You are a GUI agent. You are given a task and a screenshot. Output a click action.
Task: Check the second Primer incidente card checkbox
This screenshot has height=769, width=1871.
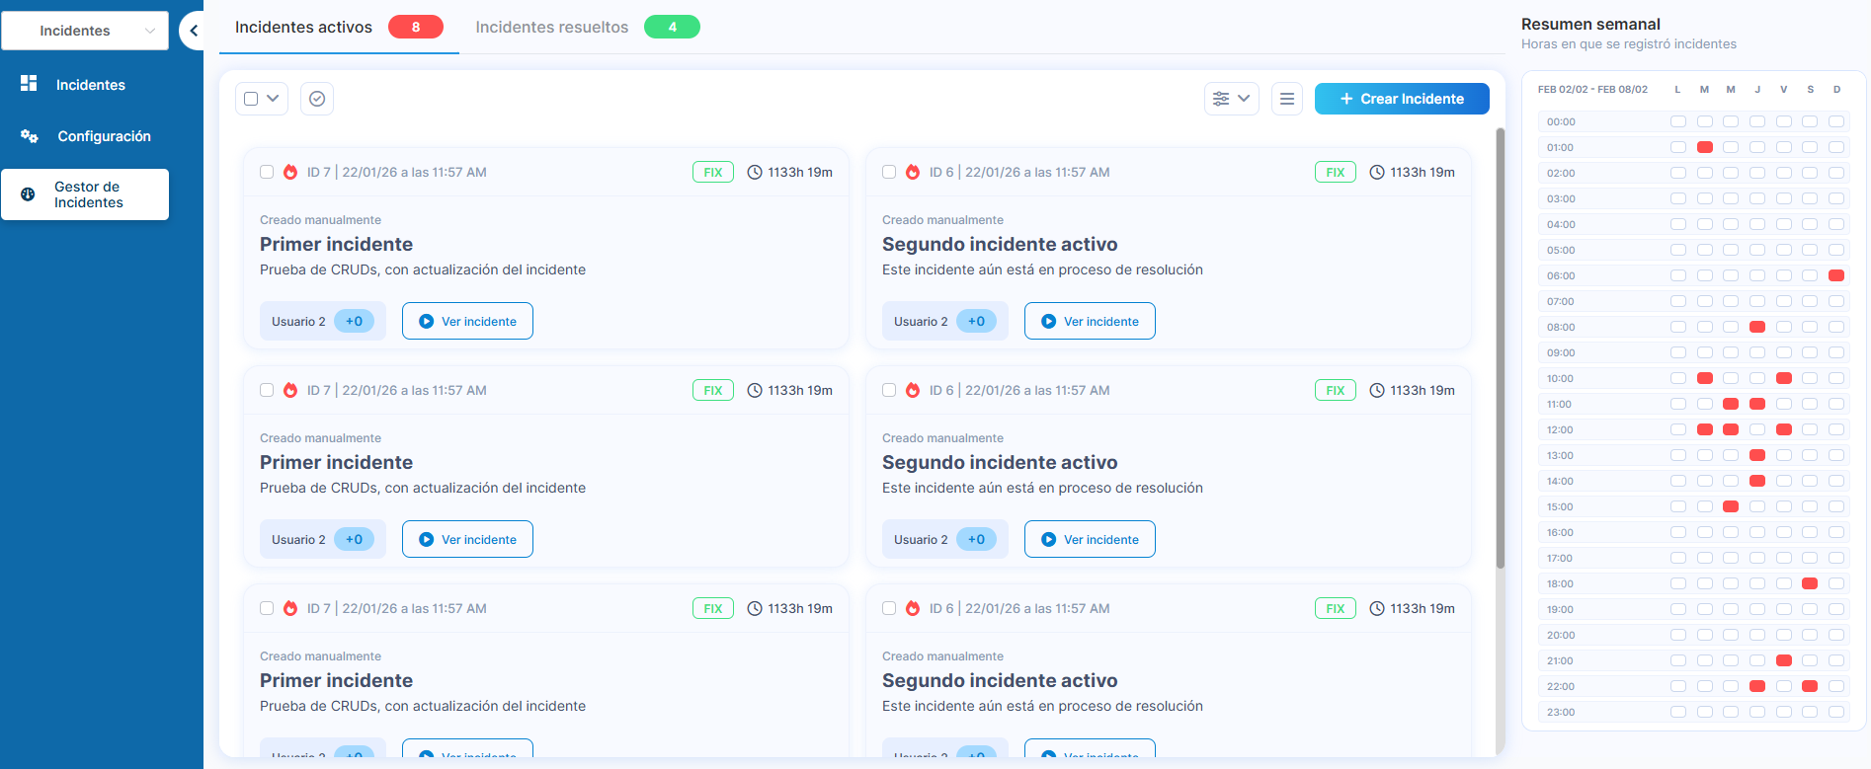(267, 390)
